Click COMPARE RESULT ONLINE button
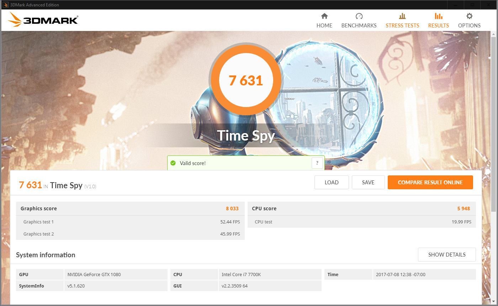 (x=430, y=182)
